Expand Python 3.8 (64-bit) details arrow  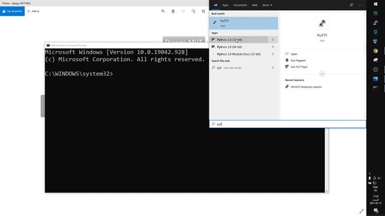coord(273,47)
